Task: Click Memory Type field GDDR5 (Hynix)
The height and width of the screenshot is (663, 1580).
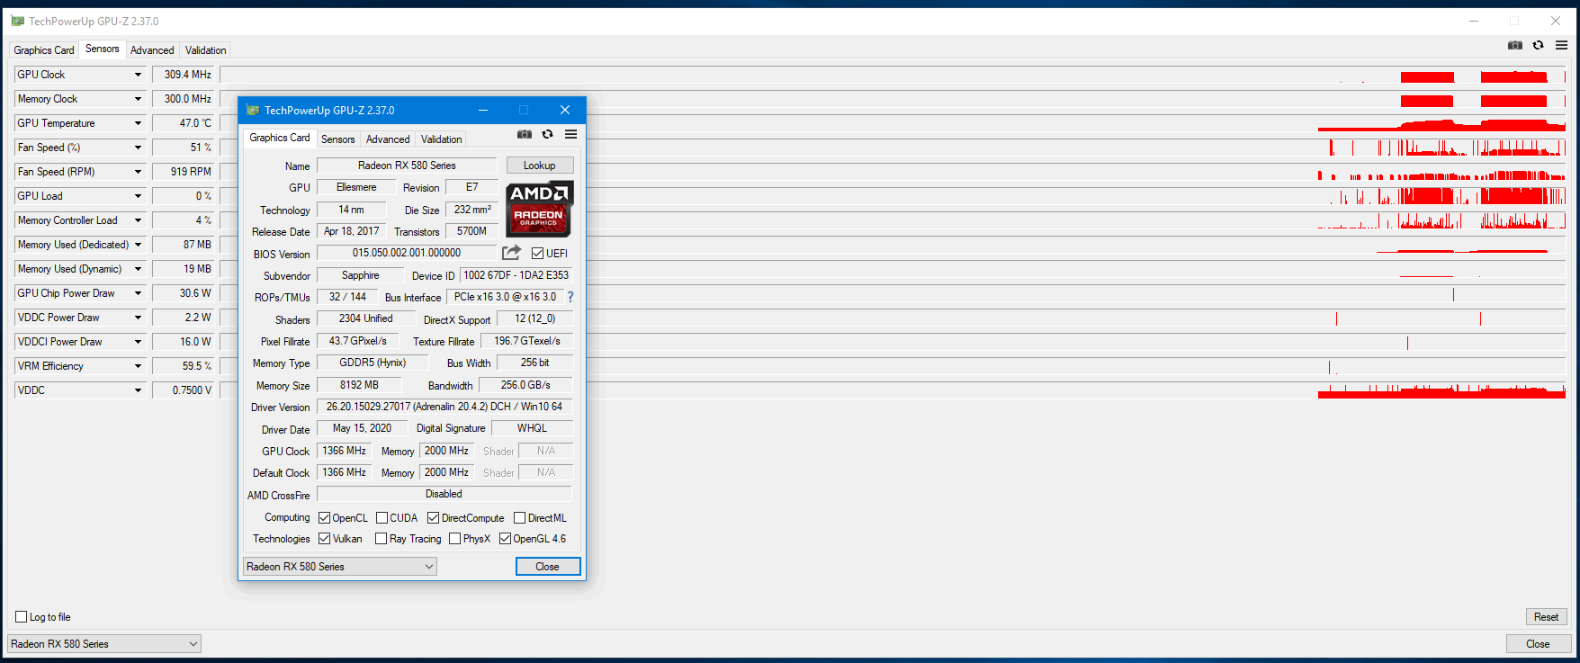Action: point(373,363)
